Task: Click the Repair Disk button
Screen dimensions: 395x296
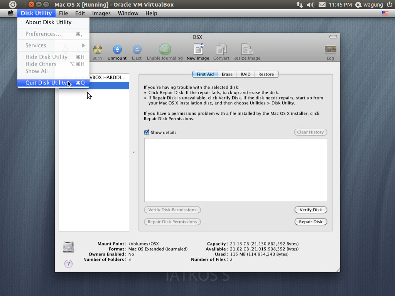Action: click(x=311, y=222)
